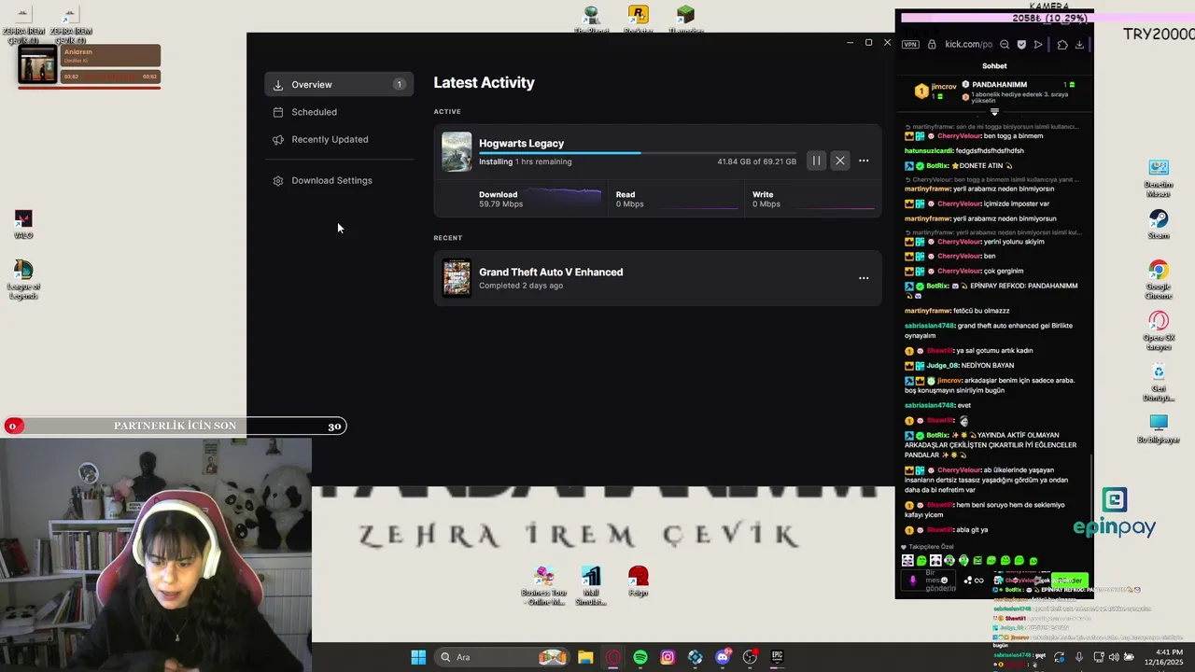The image size is (1195, 672).
Task: Click the Sohbet chat header
Action: (x=994, y=66)
